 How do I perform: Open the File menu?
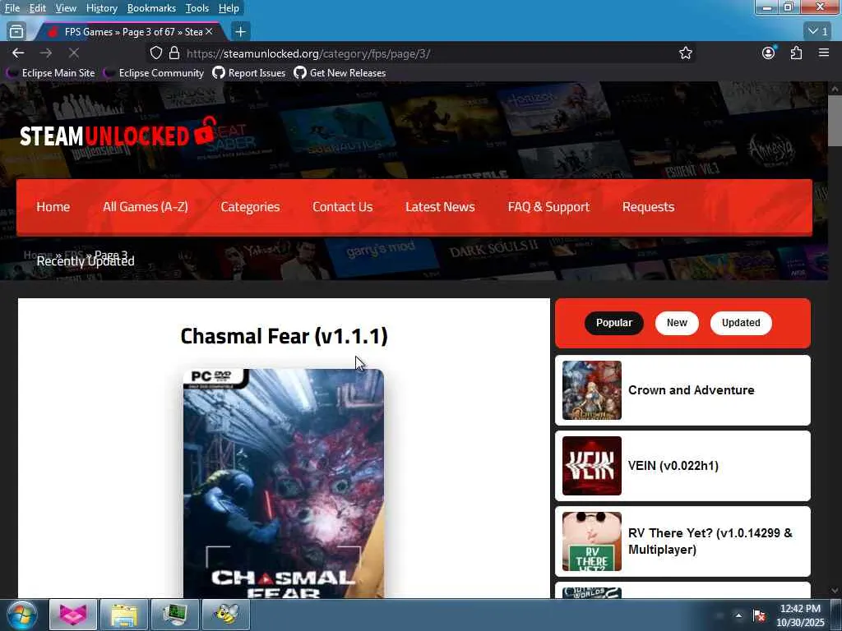pos(12,8)
